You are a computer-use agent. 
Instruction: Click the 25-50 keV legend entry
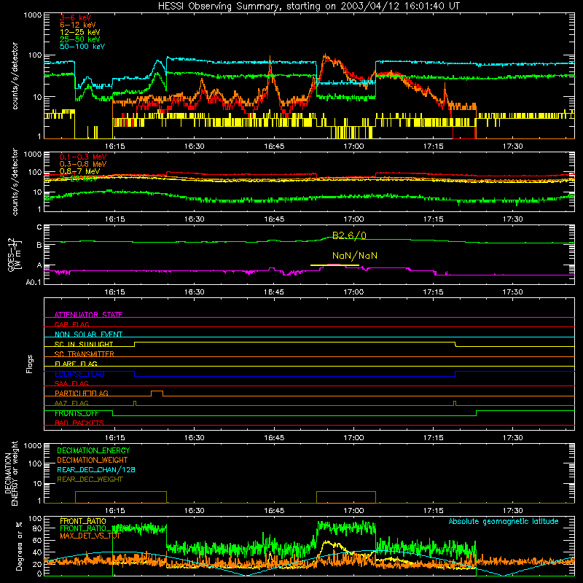[79, 39]
